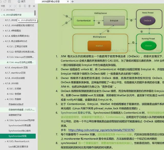164x150 pixels.
Task: Select the 书签 panel label
Action: [x=3, y=6]
